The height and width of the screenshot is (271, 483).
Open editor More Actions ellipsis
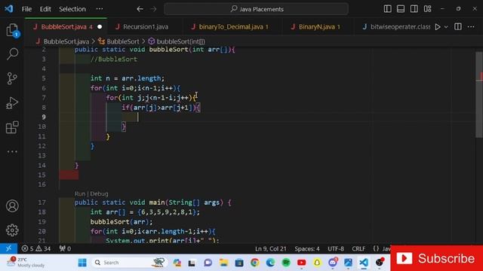coord(471,27)
